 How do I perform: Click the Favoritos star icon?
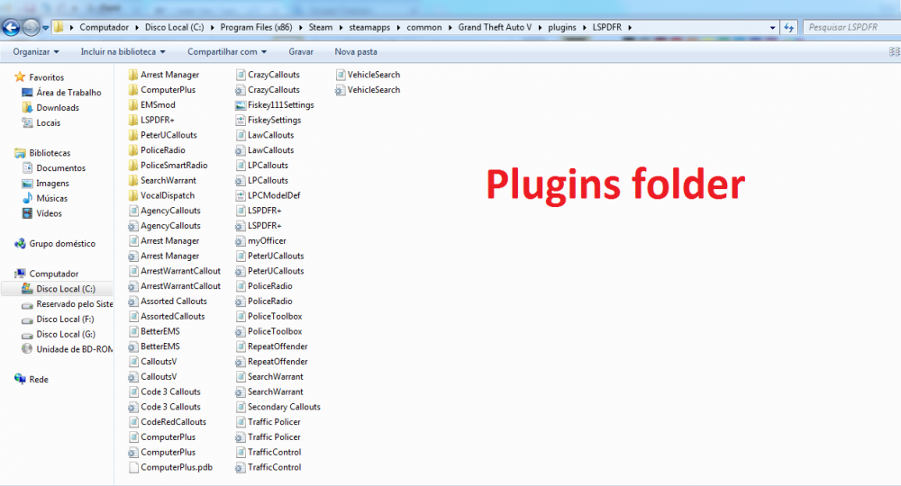coord(20,76)
